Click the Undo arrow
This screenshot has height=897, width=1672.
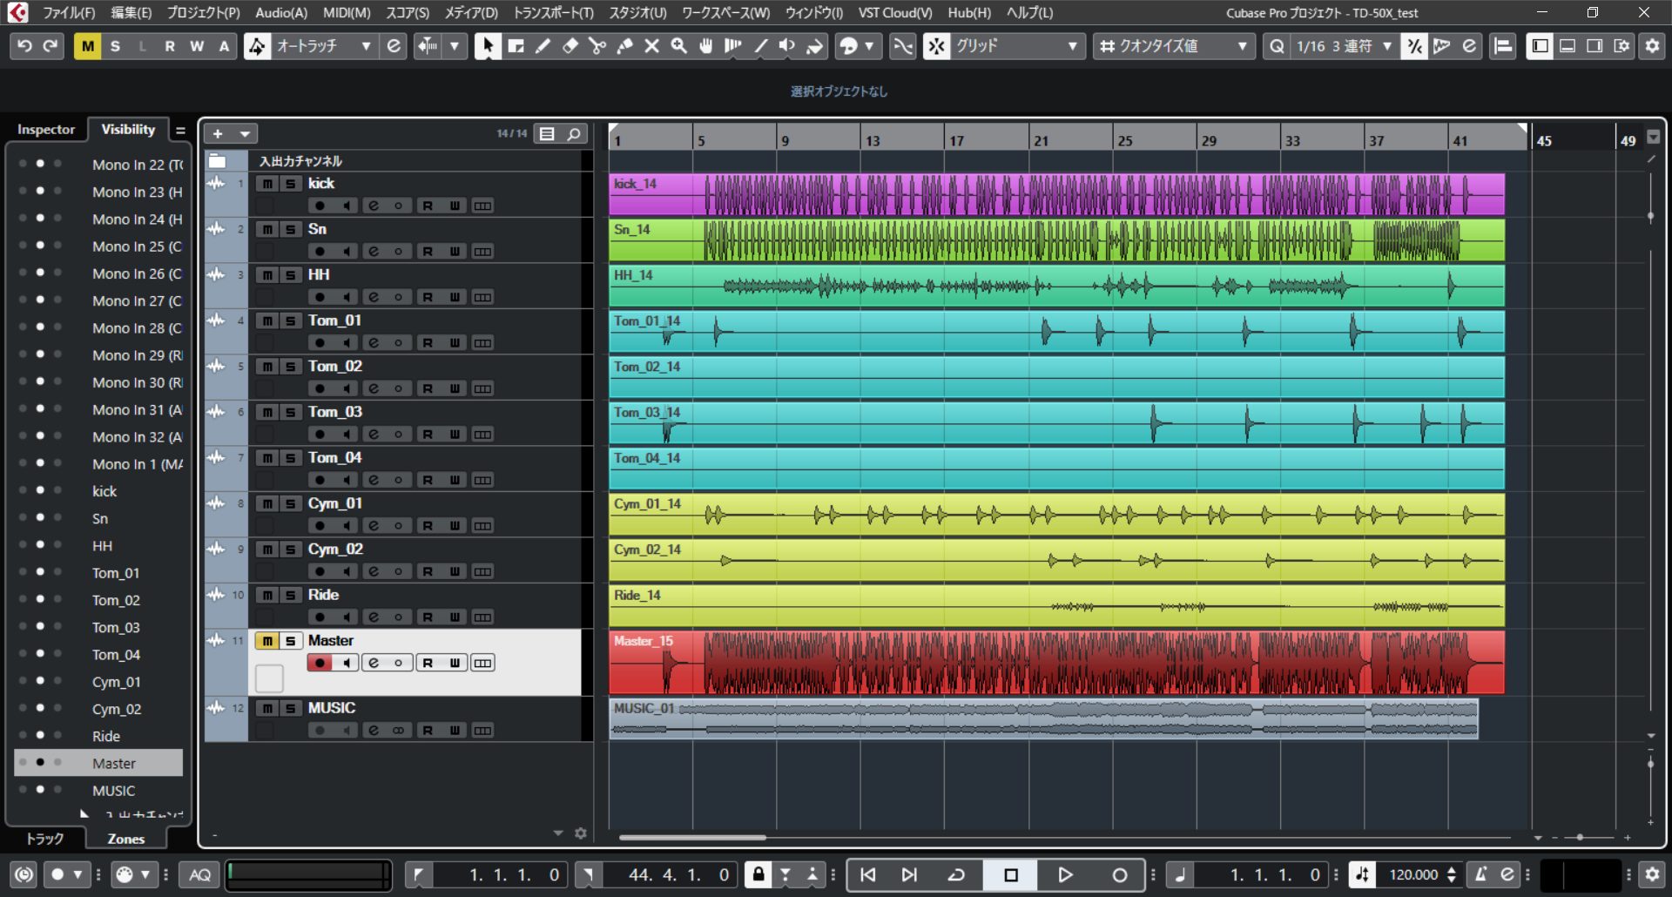[x=24, y=46]
